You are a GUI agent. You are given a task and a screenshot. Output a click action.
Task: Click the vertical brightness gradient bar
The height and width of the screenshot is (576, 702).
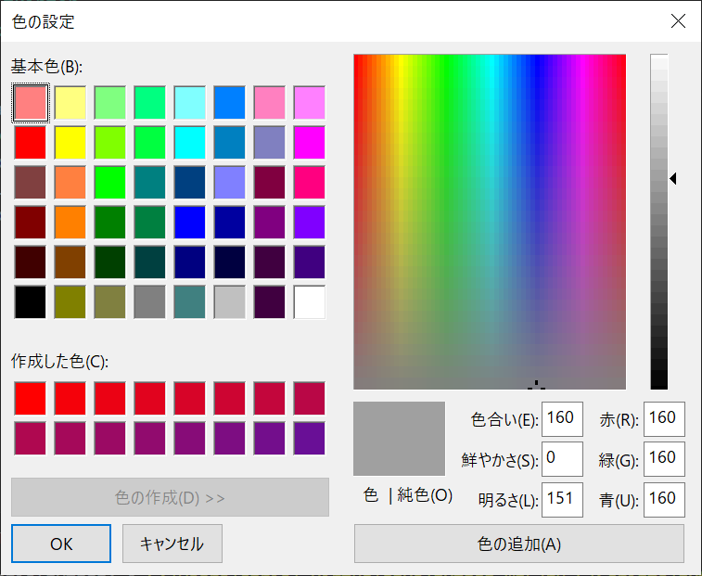tap(659, 222)
